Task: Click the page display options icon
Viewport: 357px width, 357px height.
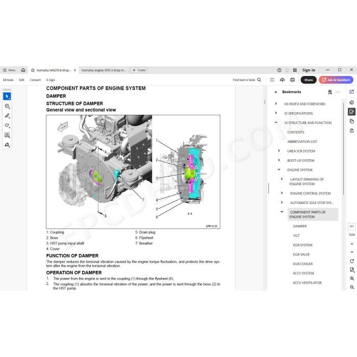Action: point(352,270)
